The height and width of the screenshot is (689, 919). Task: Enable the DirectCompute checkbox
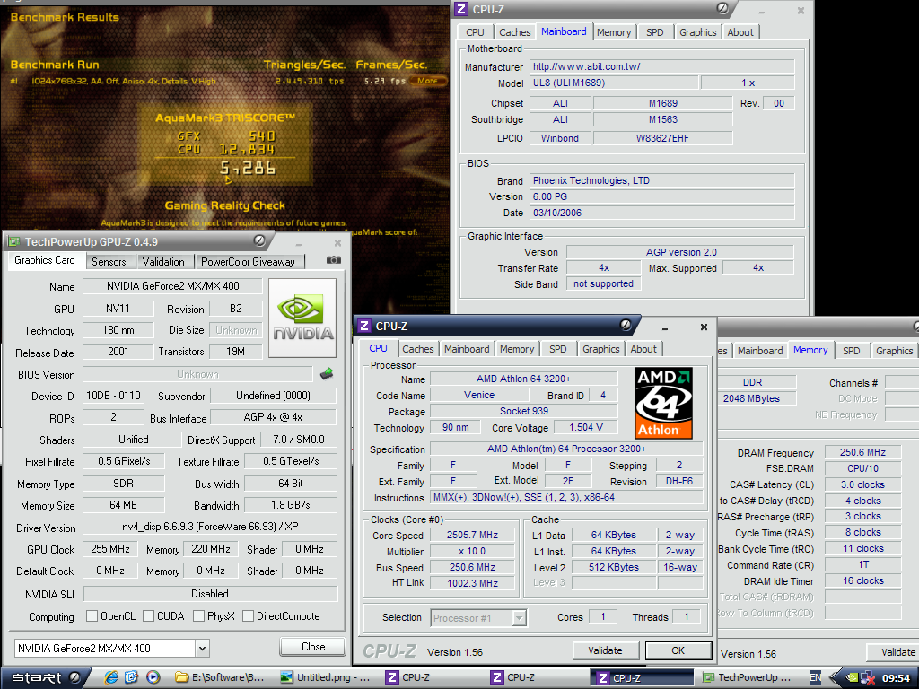click(248, 616)
